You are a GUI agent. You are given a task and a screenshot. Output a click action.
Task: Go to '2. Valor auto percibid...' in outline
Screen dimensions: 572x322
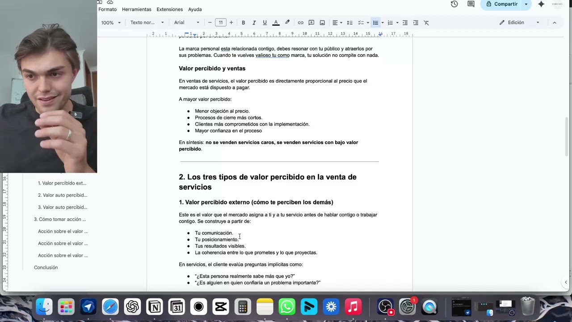pyautogui.click(x=63, y=195)
